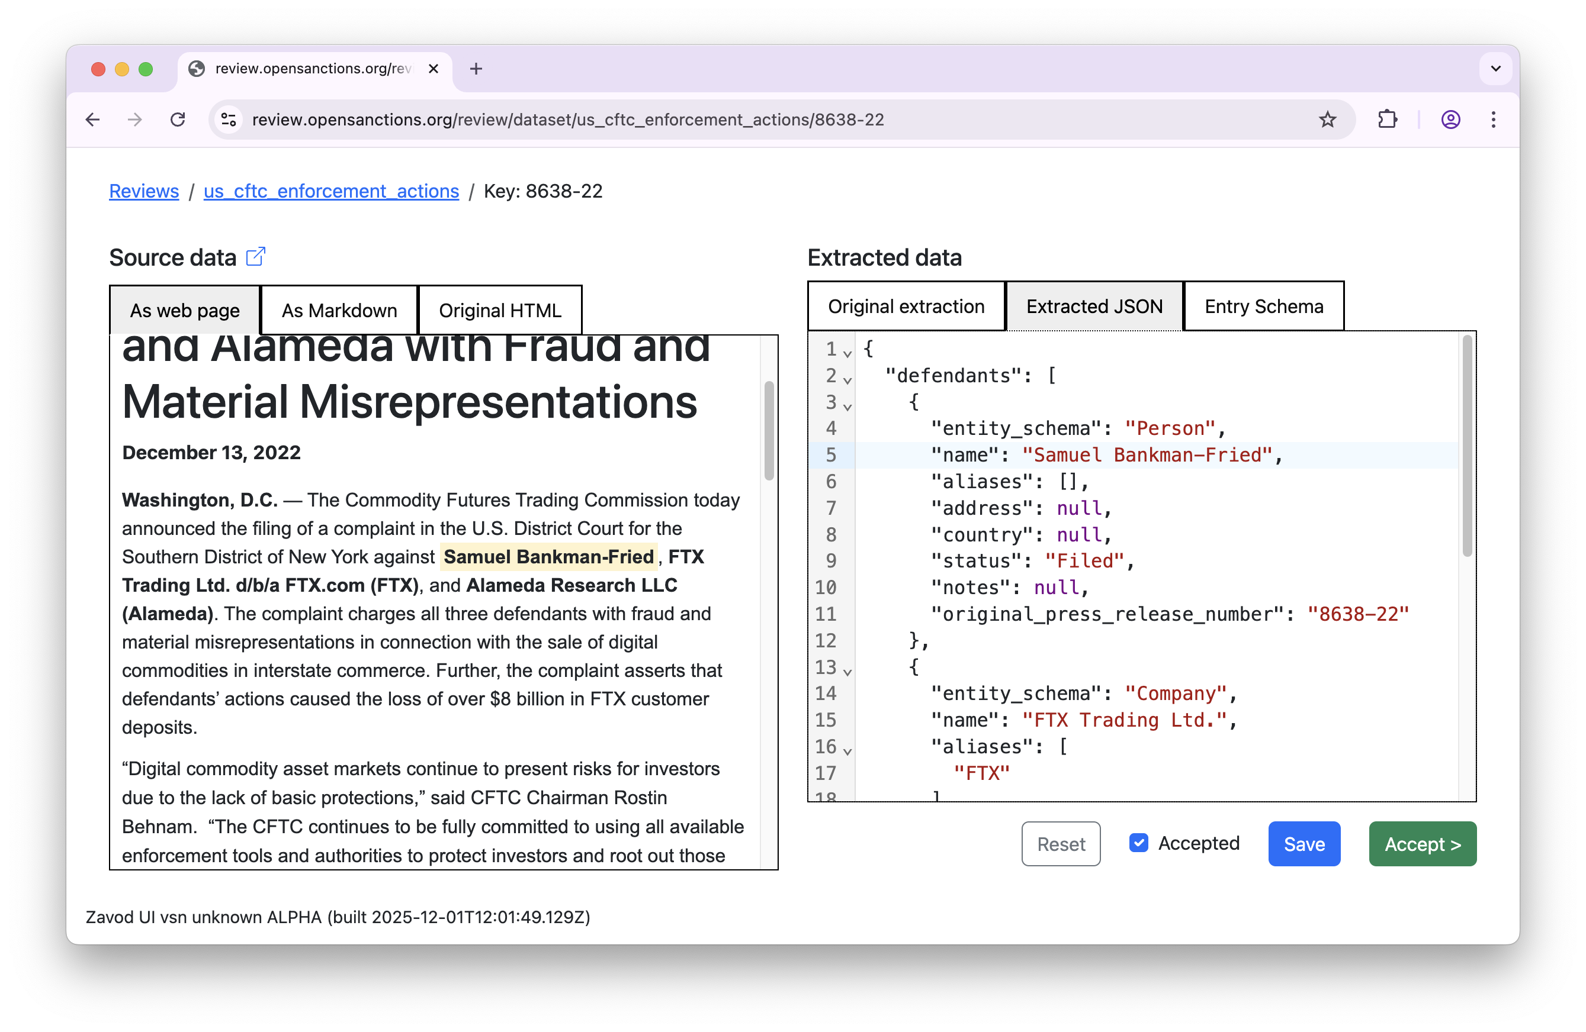
Task: Click the "Filed" status value
Action: [x=1085, y=560]
